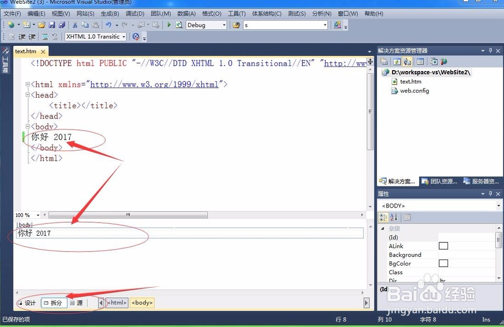504x327 pixels.
Task: Open 工具(T) menu
Action: point(237,14)
